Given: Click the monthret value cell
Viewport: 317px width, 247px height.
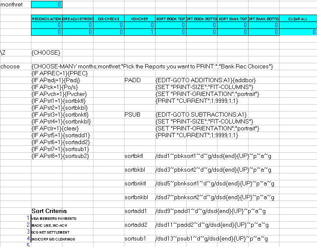Looking at the screenshot, I should coord(47,5).
